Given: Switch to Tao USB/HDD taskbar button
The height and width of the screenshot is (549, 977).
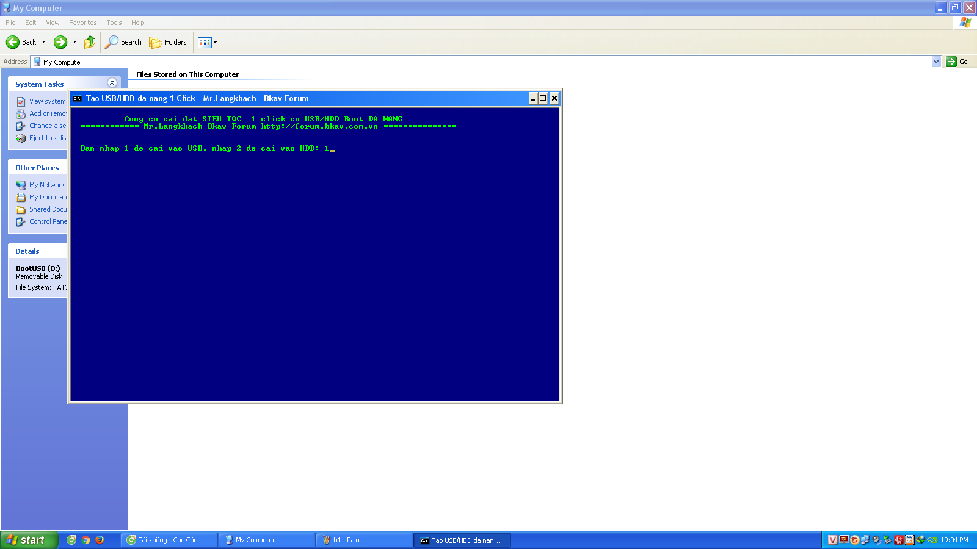Looking at the screenshot, I should click(462, 540).
